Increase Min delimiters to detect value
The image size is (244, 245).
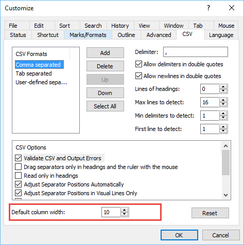[223, 114]
